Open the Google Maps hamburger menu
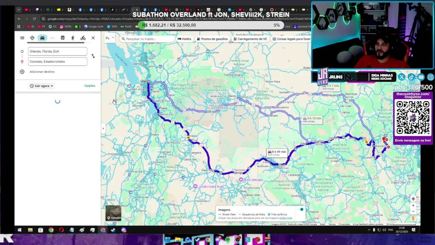The image size is (435, 245). [22, 38]
